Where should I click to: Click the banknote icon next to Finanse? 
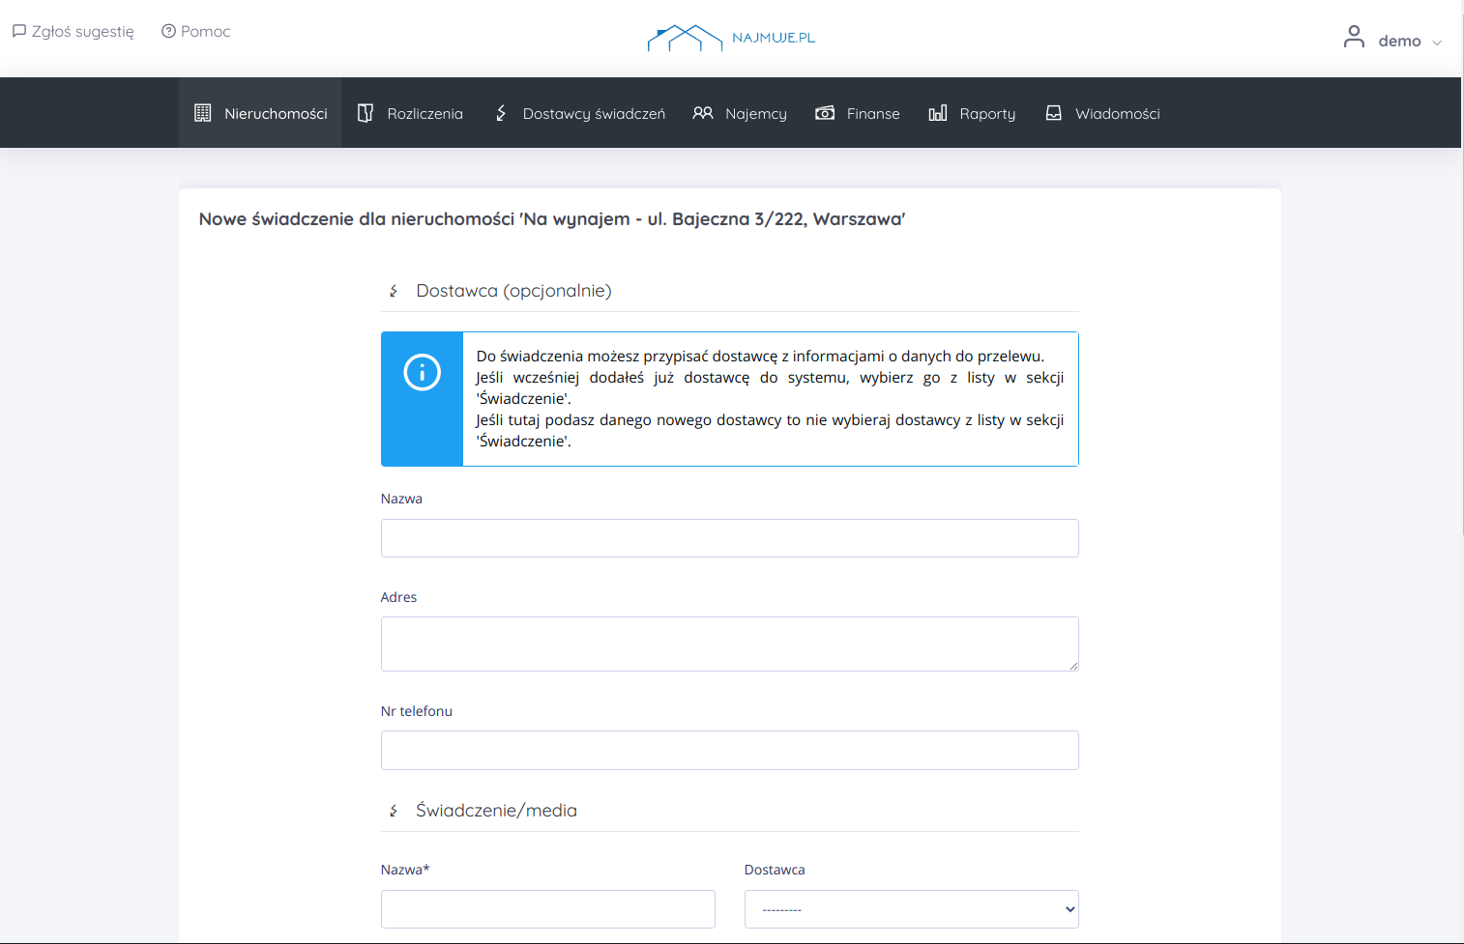[825, 113]
